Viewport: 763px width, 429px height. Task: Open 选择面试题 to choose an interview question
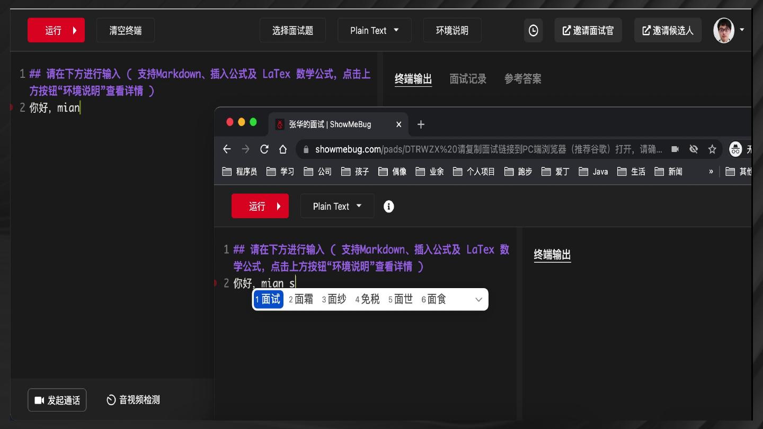(x=292, y=30)
